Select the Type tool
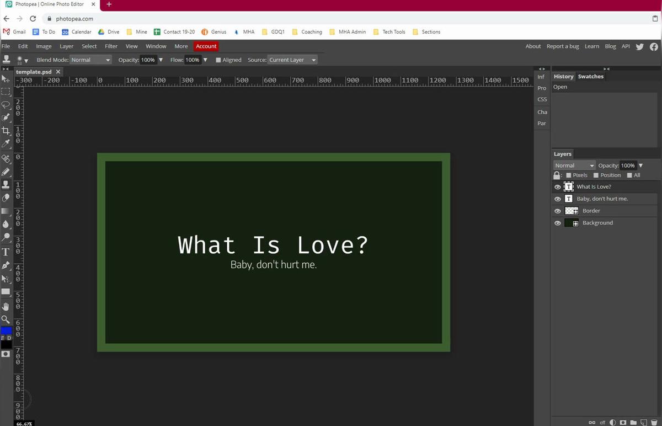The image size is (662, 426). point(6,252)
